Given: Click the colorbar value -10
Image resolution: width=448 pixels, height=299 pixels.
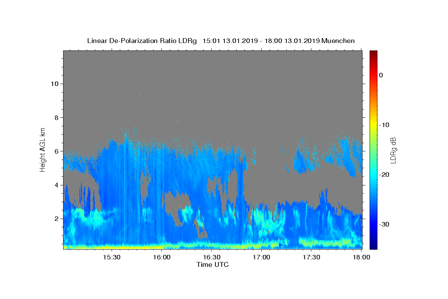Looking at the screenshot, I should click(384, 125).
